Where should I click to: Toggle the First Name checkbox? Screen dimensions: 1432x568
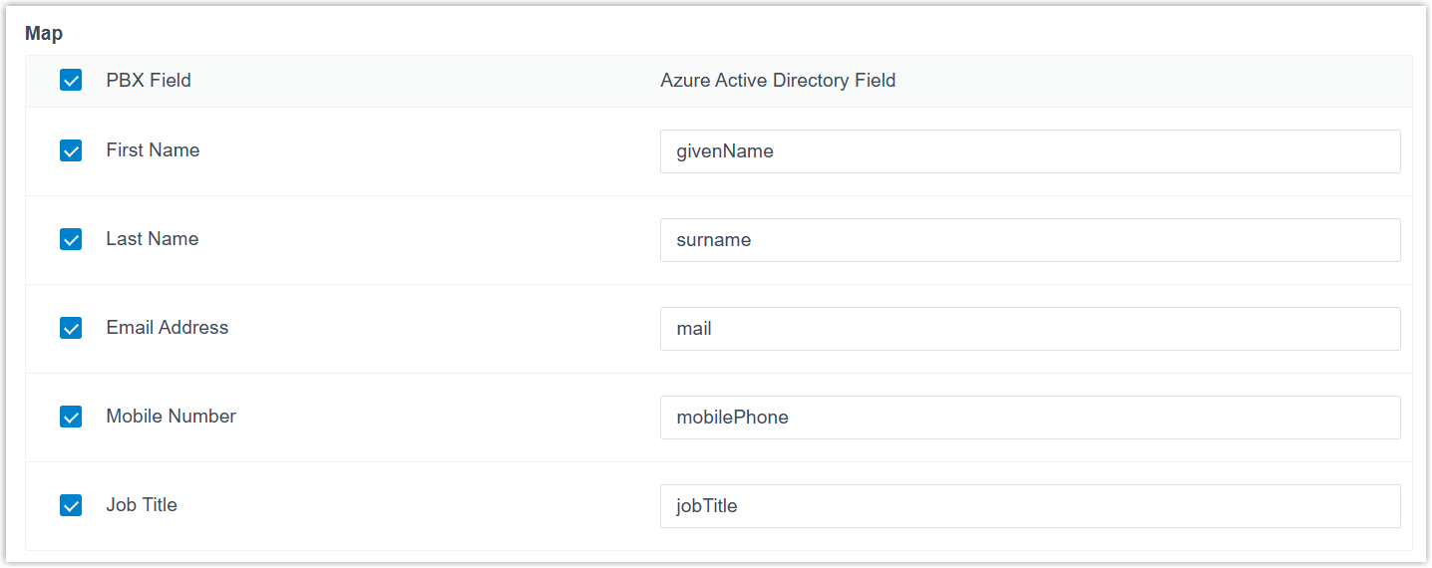tap(71, 150)
